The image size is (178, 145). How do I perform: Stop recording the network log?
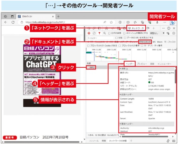pos(89,33)
